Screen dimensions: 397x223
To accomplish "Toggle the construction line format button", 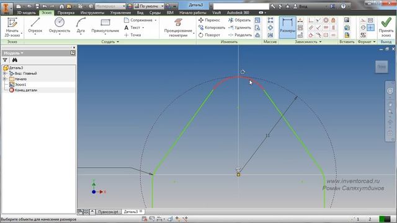I will (x=363, y=20).
